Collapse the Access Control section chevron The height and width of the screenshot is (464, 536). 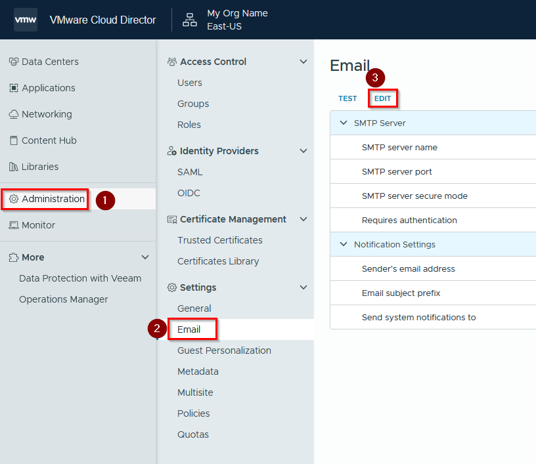(303, 62)
